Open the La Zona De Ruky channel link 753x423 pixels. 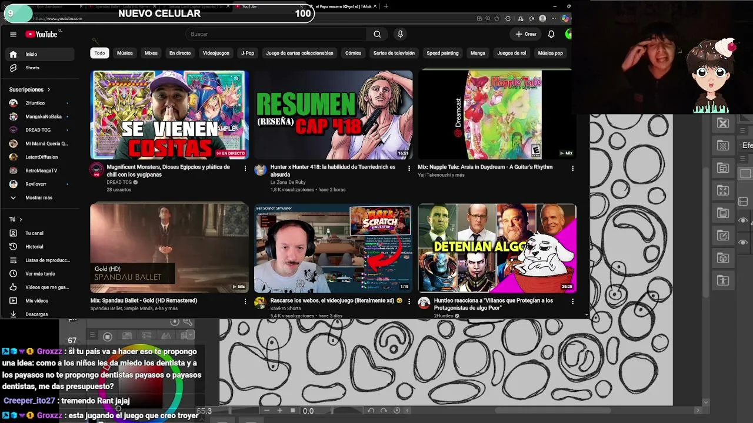(288, 183)
